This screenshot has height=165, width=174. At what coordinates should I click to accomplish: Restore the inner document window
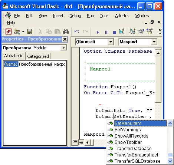152,22
